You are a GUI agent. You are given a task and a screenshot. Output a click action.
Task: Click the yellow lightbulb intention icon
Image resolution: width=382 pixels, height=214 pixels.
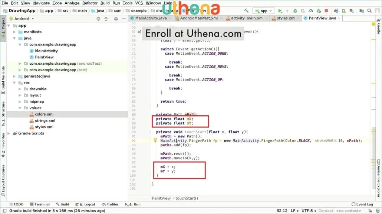pos(155,140)
